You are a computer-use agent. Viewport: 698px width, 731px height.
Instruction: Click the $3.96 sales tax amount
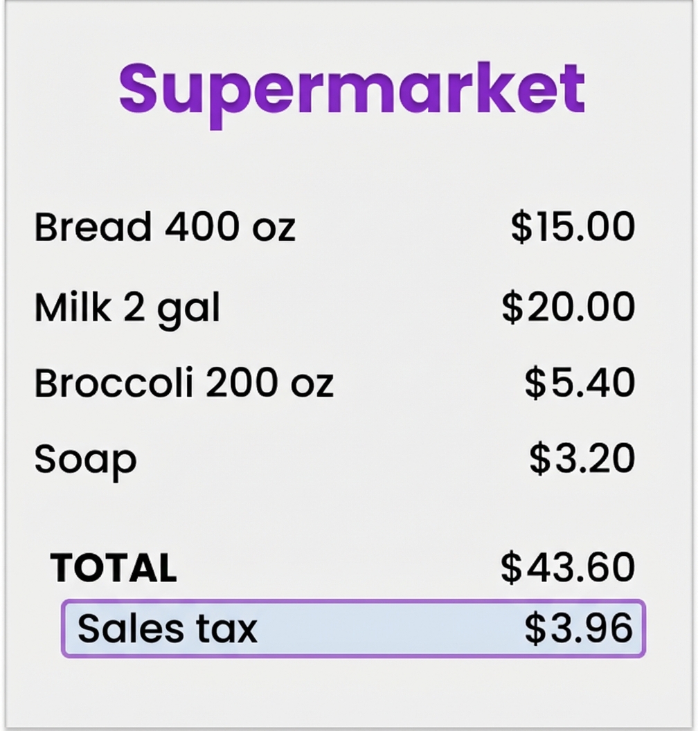(x=578, y=628)
